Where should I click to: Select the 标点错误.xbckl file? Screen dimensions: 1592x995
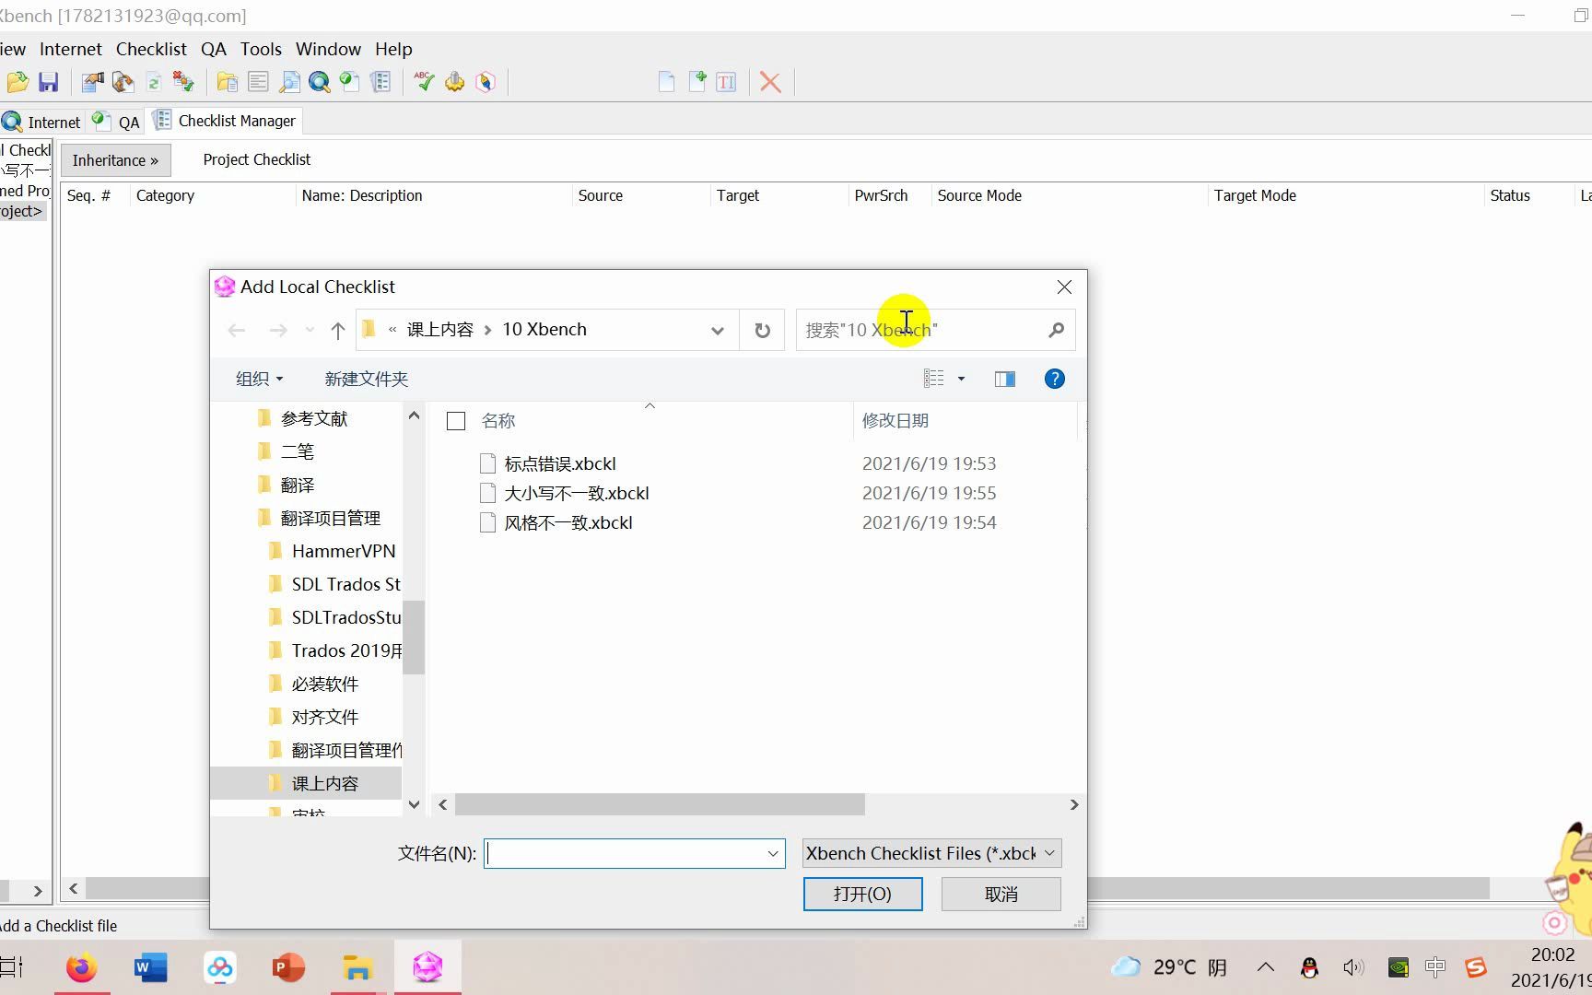(560, 463)
